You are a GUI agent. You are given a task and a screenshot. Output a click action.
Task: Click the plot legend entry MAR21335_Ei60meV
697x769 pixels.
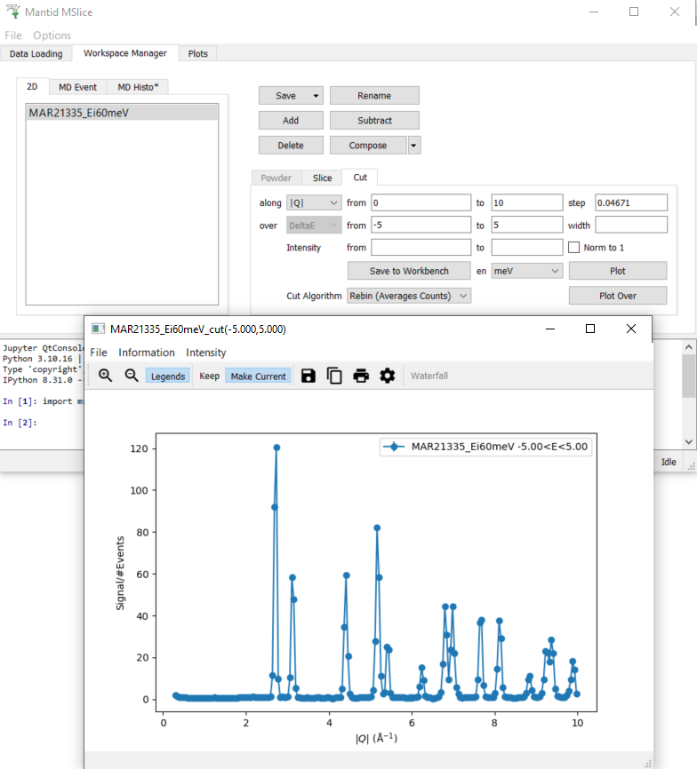[486, 447]
